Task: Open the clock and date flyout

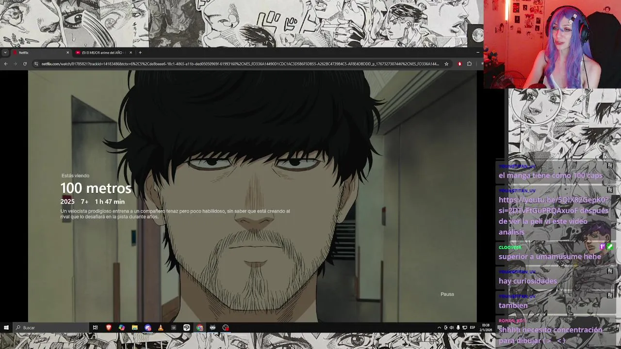Action: 486,328
